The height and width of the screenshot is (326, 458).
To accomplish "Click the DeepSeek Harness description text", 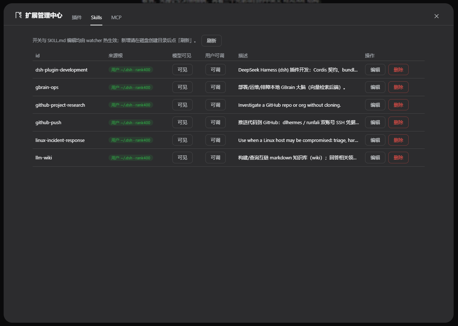I will click(298, 70).
